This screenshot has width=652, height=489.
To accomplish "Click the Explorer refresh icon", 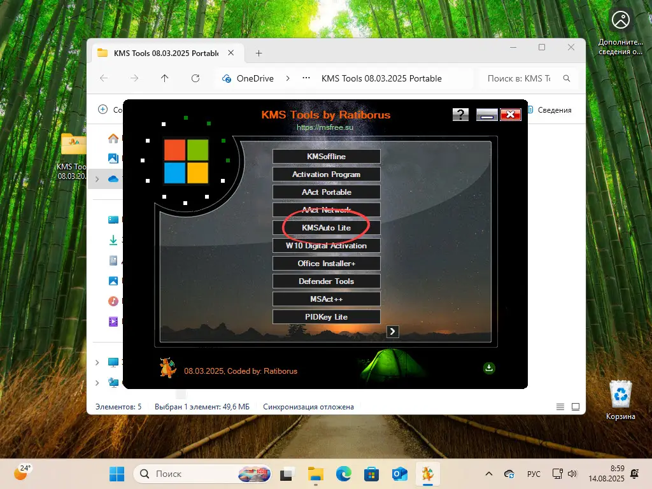I will coord(195,78).
